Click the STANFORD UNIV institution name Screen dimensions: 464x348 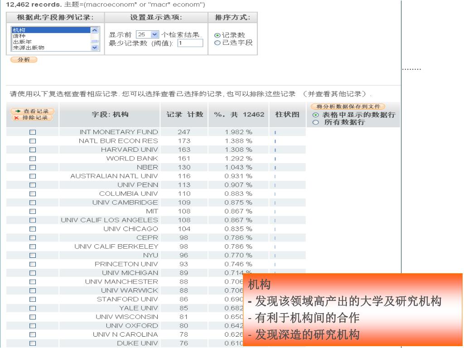click(127, 299)
